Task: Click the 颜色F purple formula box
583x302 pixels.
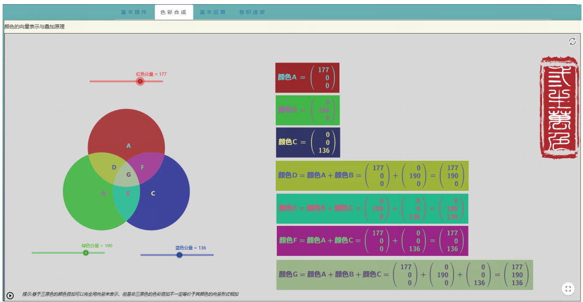Action: [x=372, y=240]
